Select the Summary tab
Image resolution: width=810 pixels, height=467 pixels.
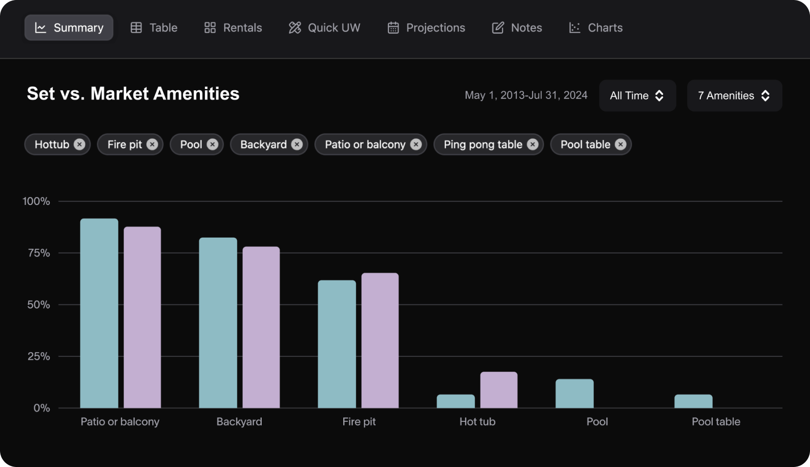pos(69,28)
